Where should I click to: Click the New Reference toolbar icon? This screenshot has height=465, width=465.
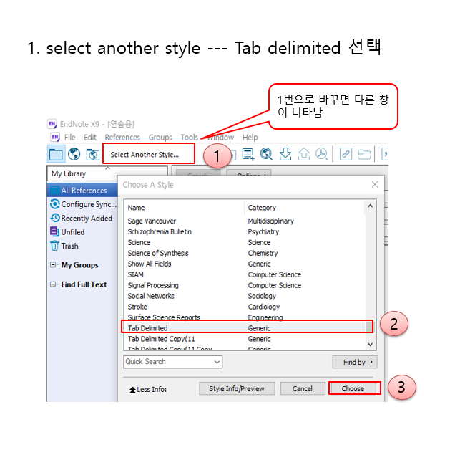click(248, 154)
